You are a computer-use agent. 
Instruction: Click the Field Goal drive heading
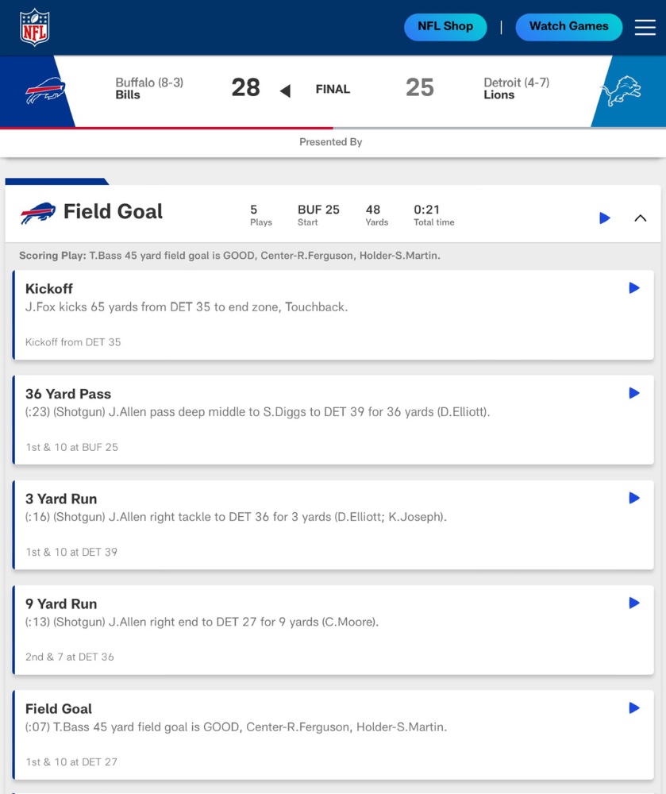click(113, 212)
